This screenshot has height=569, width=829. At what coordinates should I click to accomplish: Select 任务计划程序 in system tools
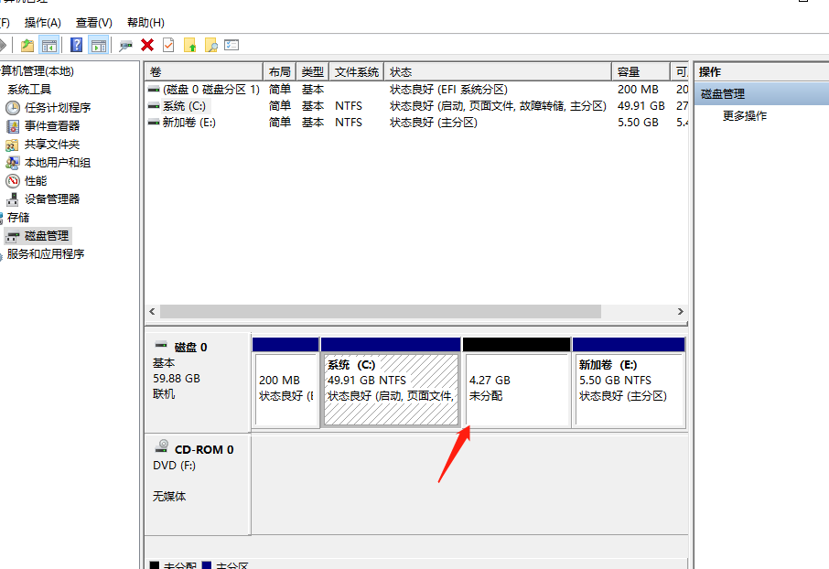tap(57, 107)
